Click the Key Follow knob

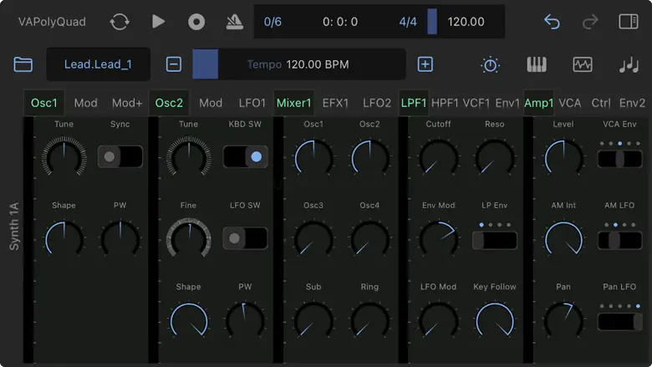click(x=494, y=321)
